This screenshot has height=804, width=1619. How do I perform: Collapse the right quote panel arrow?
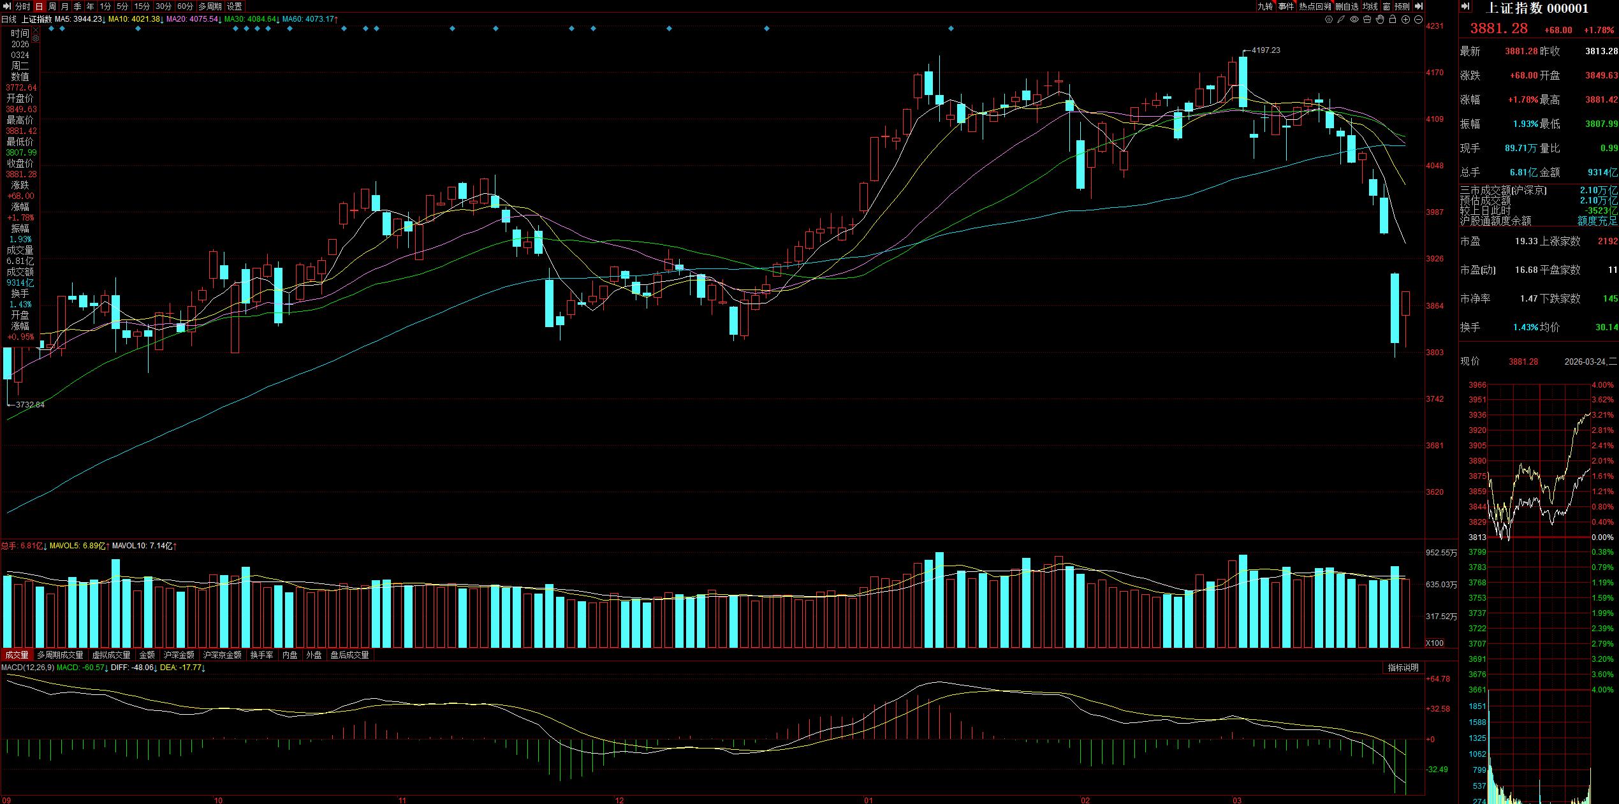click(1465, 6)
